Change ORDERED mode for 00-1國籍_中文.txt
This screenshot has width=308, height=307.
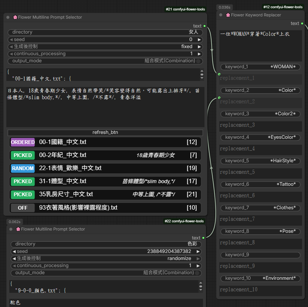coord(23,142)
